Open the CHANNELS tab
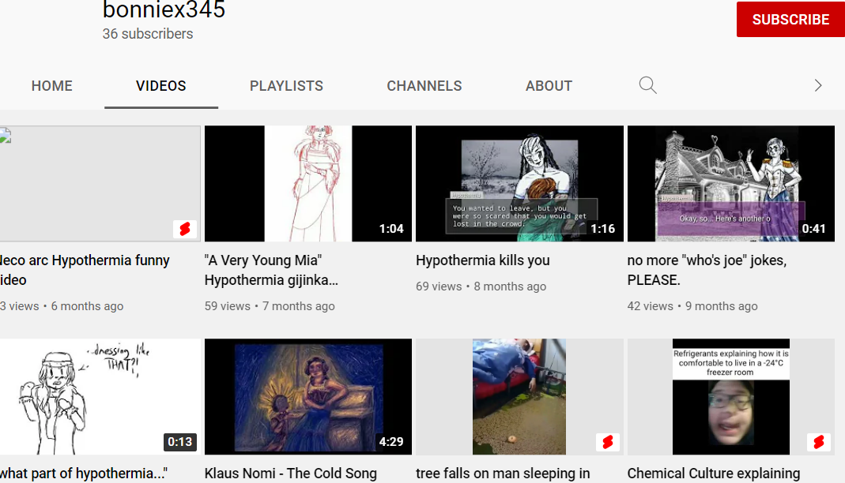Viewport: 845px width, 483px height. pos(424,85)
